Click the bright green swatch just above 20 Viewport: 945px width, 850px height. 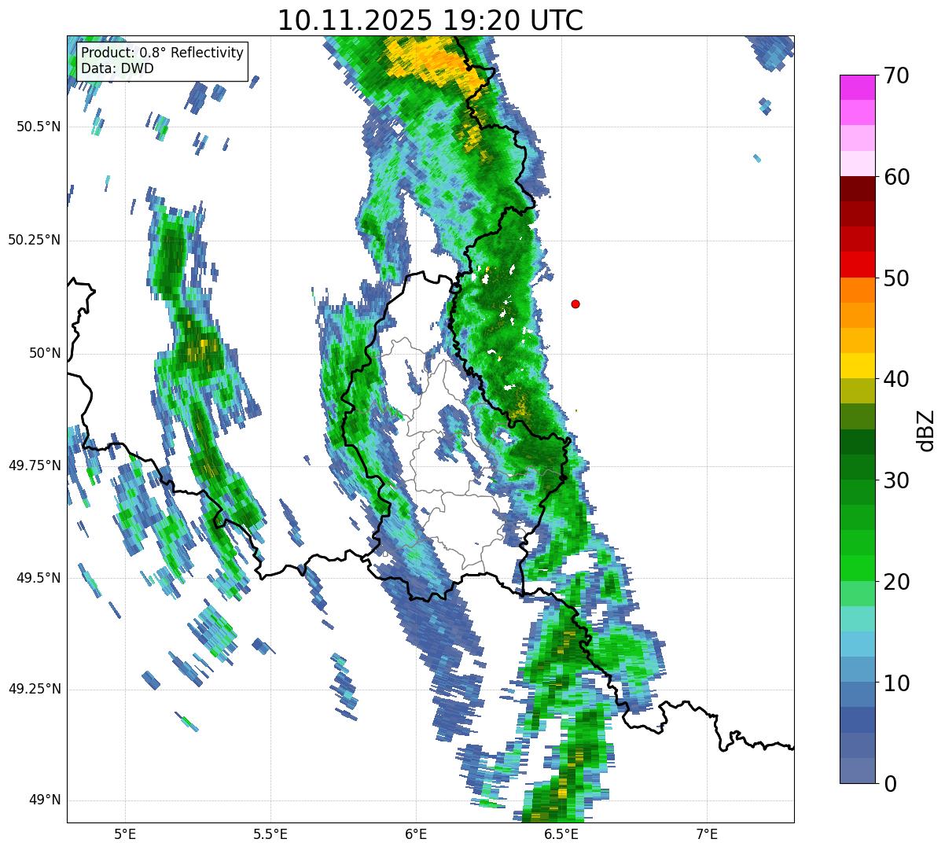tap(857, 569)
